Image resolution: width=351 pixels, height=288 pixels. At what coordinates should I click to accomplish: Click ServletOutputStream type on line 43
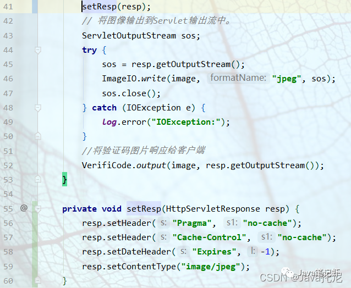pyautogui.click(x=129, y=36)
